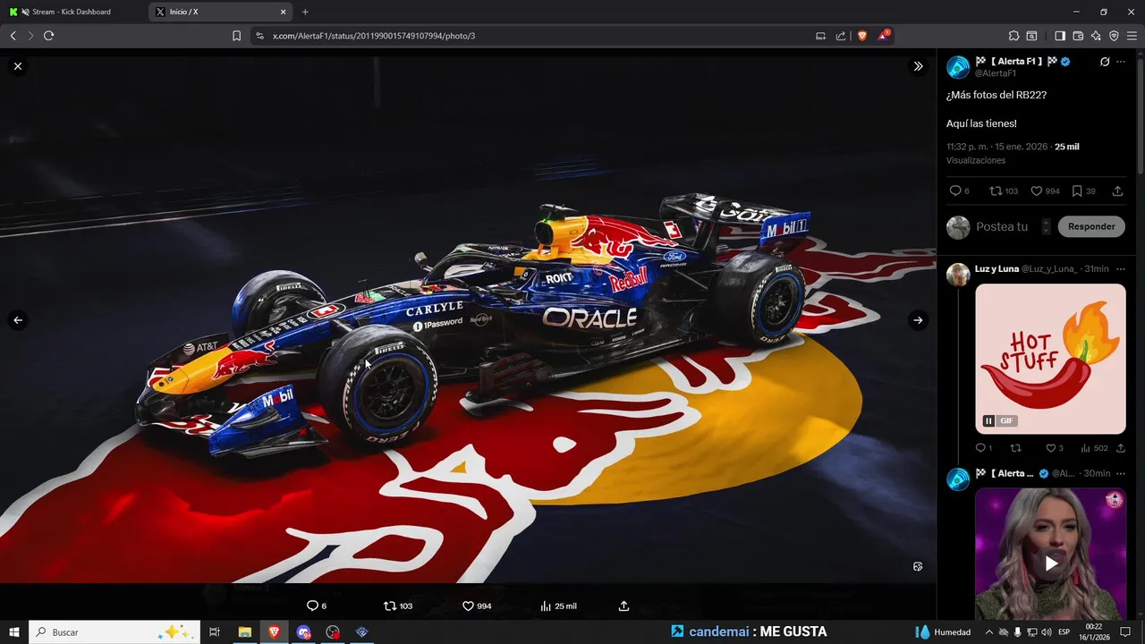Open ESP language input selector
1145x644 pixels.
click(x=1064, y=631)
